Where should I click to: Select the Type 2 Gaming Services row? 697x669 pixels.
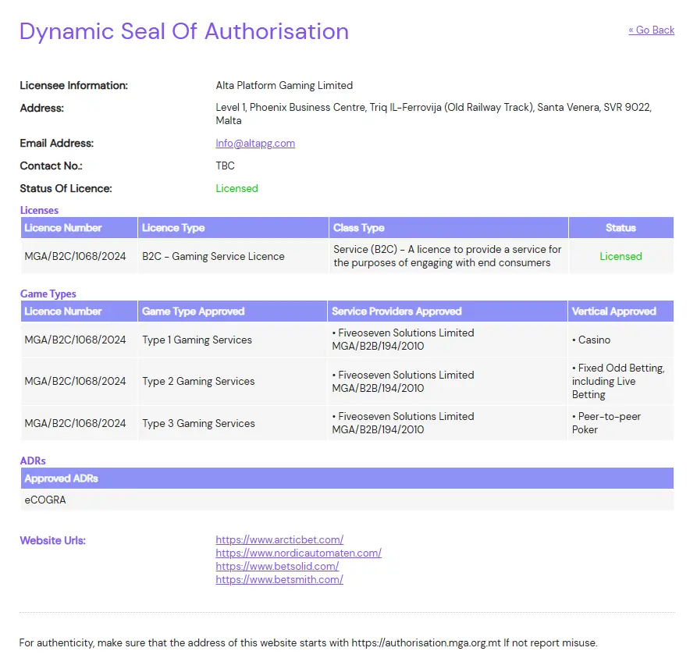point(198,382)
